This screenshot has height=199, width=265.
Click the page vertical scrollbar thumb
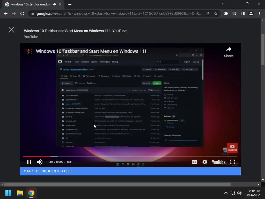263,49
